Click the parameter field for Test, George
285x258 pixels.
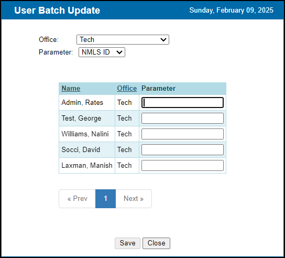click(182, 119)
